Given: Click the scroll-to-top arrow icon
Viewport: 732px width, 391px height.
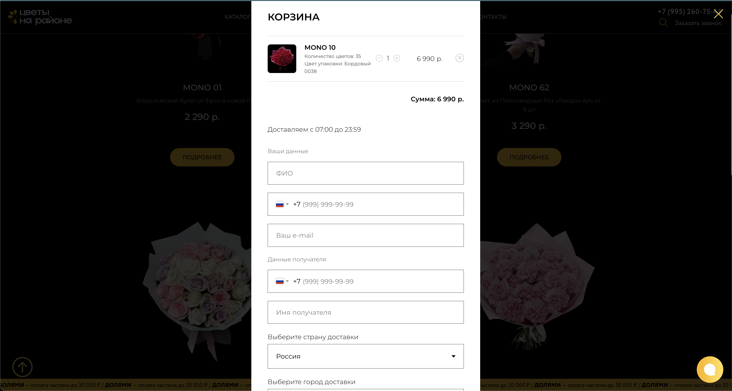Looking at the screenshot, I should [x=22, y=367].
